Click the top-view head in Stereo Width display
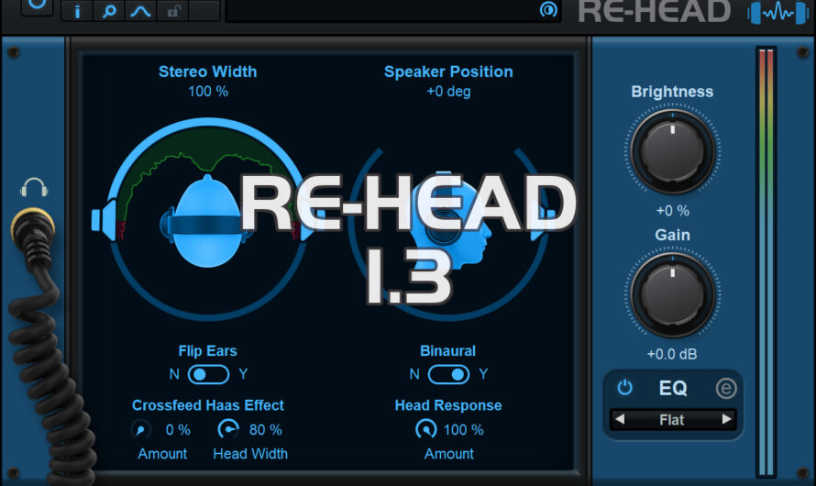 [x=207, y=222]
